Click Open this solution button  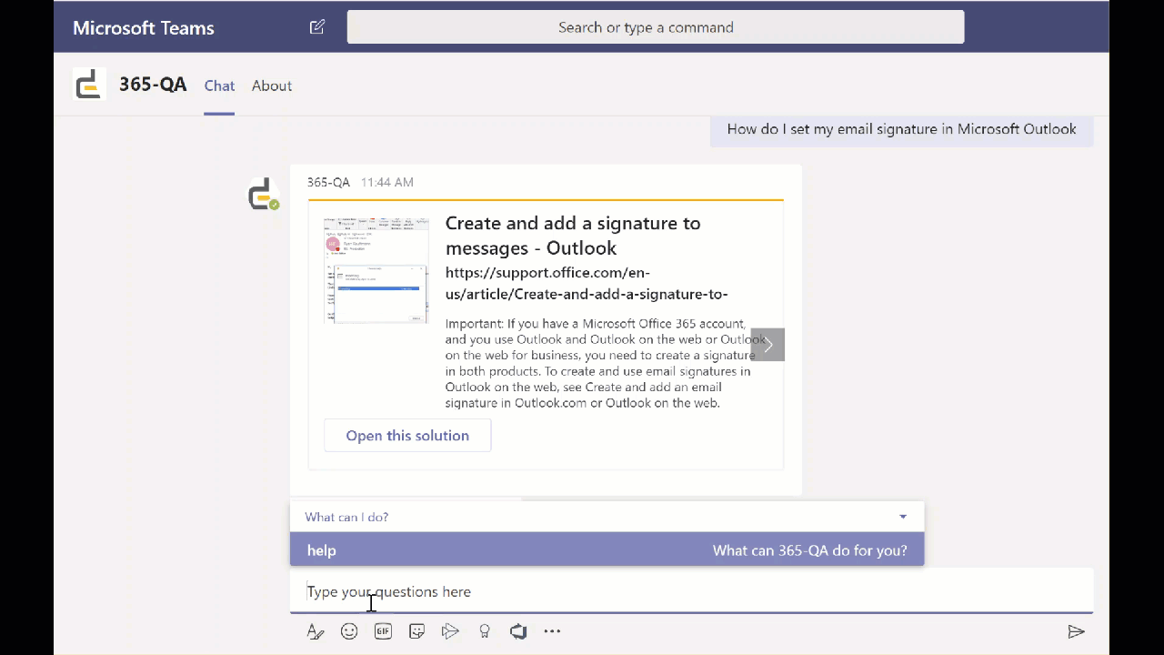(x=407, y=436)
